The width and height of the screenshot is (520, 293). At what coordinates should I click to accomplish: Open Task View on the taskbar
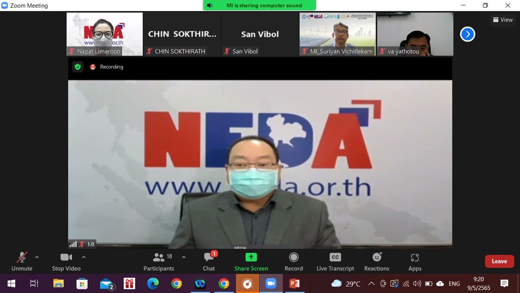35,284
